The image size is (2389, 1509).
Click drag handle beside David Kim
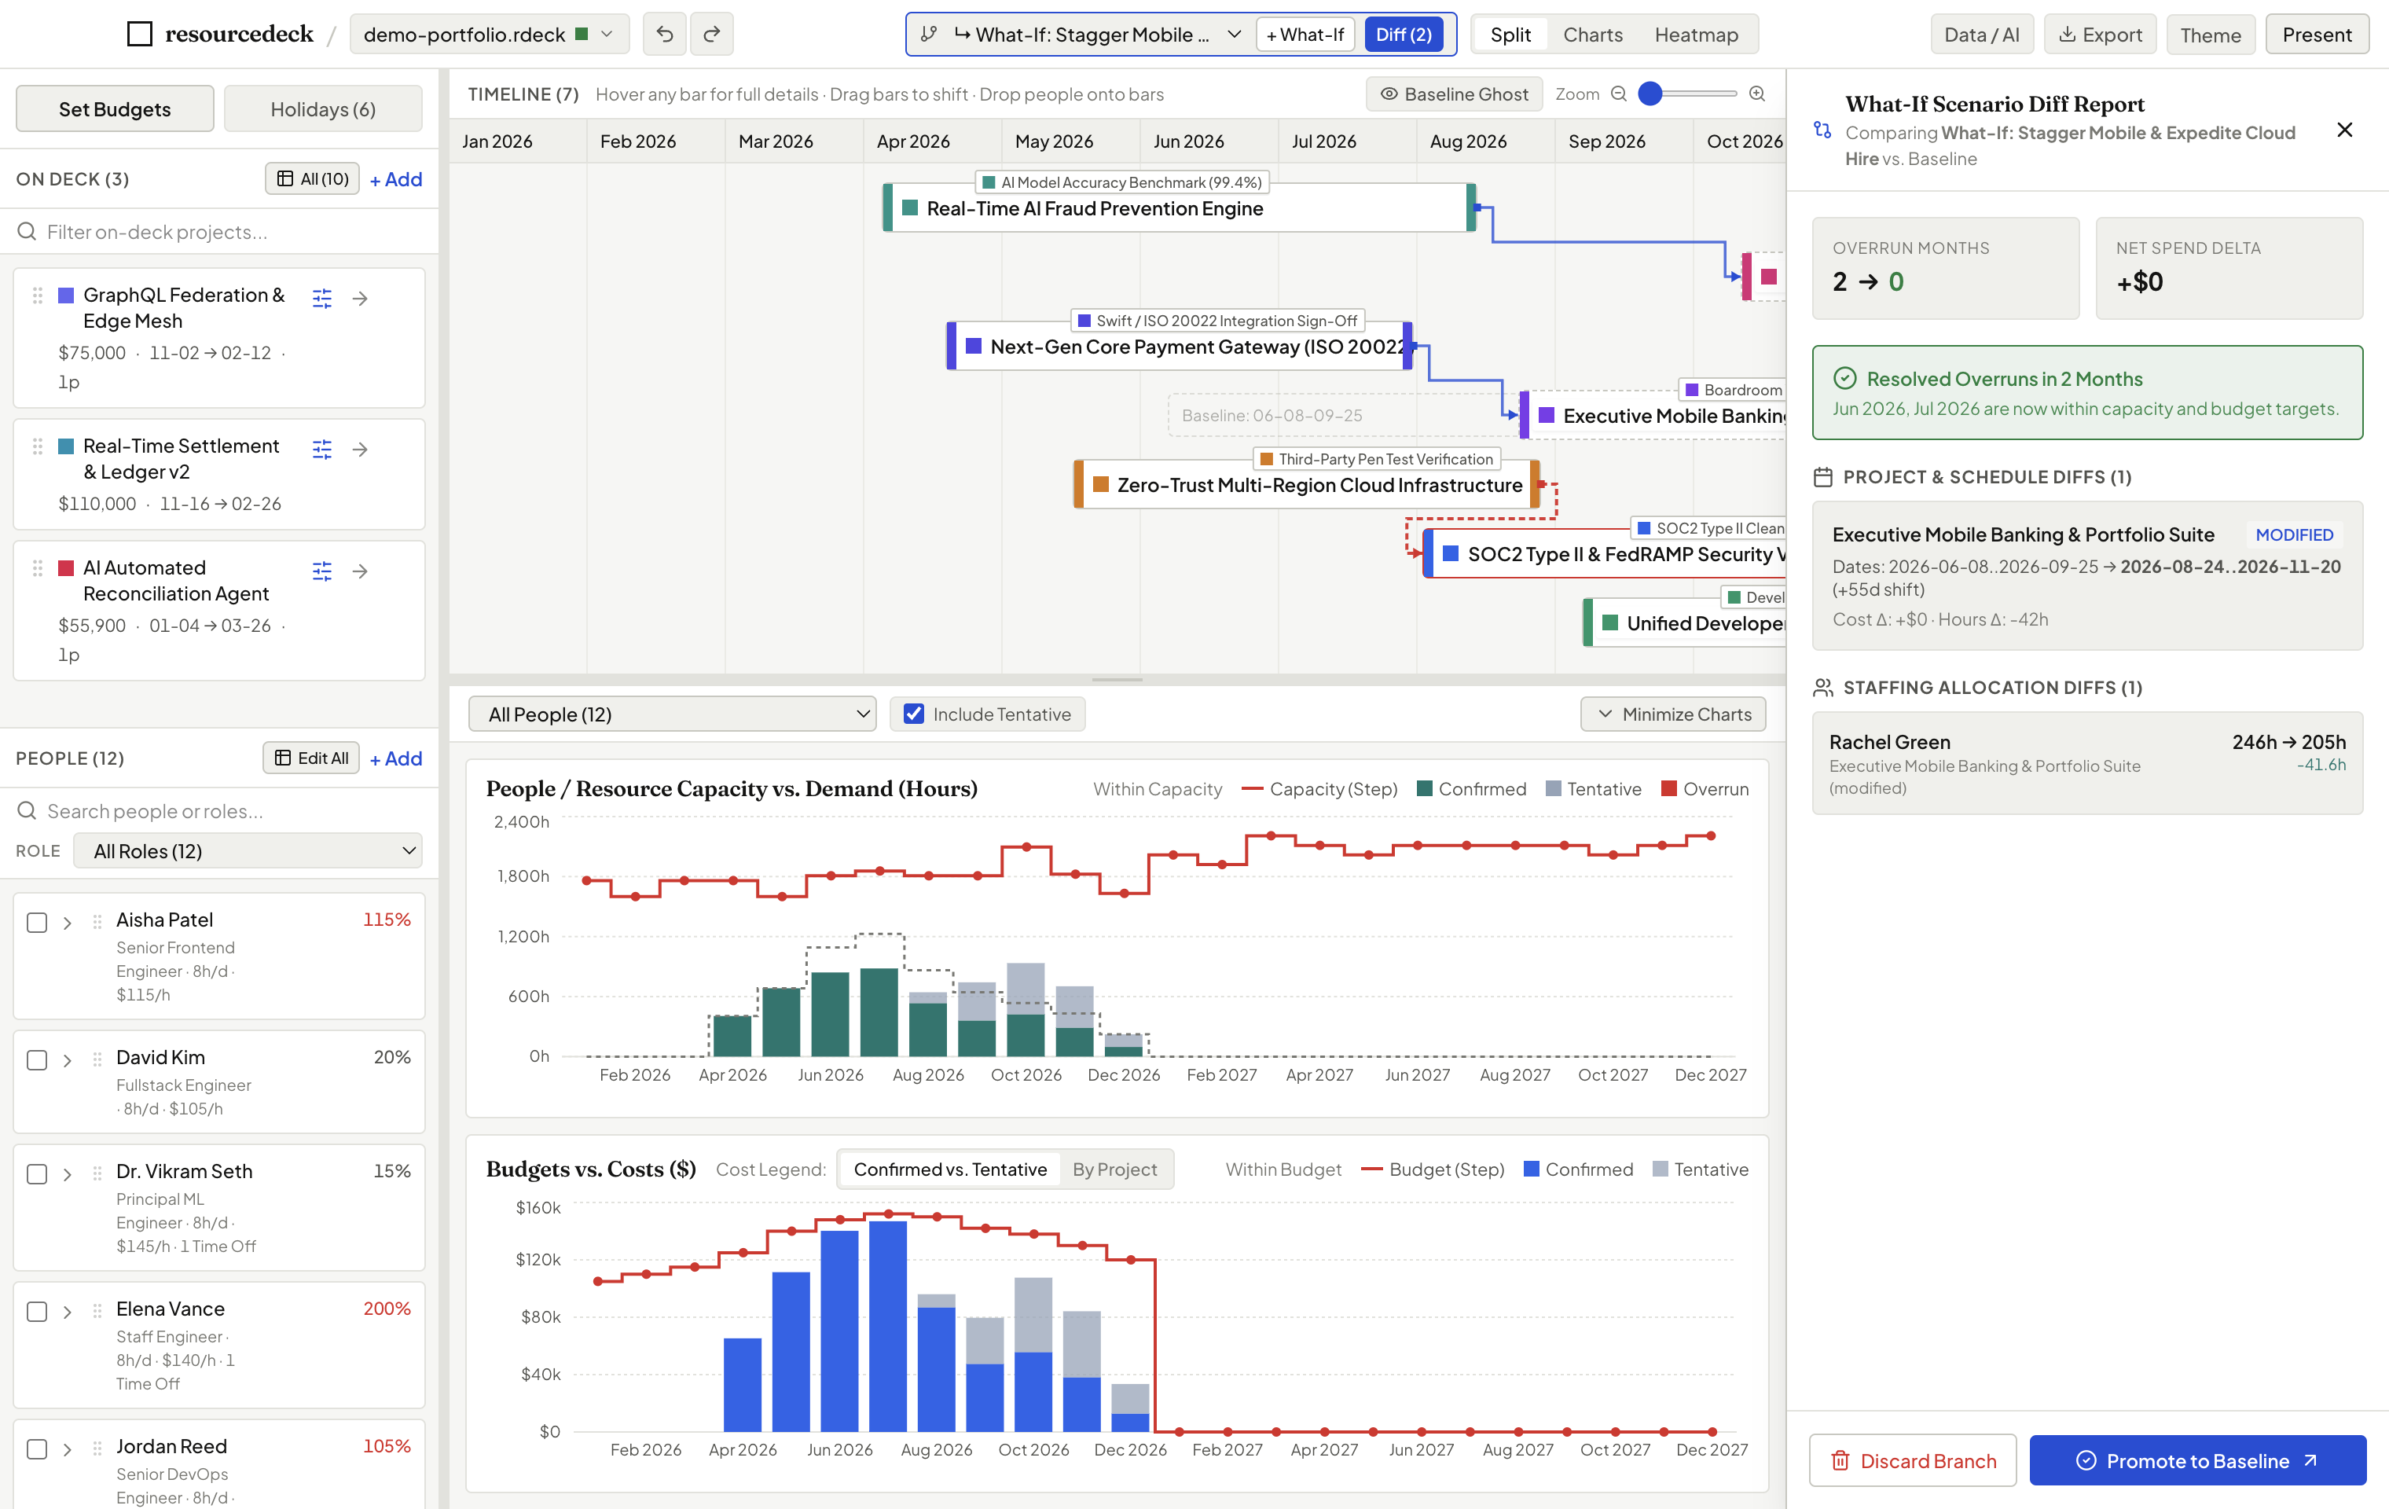click(x=97, y=1059)
